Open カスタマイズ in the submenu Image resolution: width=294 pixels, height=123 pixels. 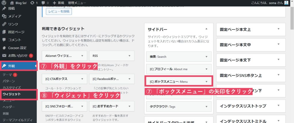tap(11, 87)
